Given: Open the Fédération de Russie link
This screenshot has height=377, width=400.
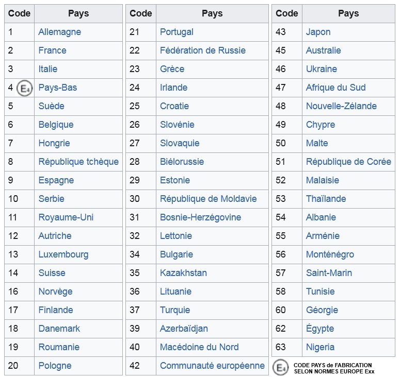Looking at the screenshot, I should coord(203,50).
